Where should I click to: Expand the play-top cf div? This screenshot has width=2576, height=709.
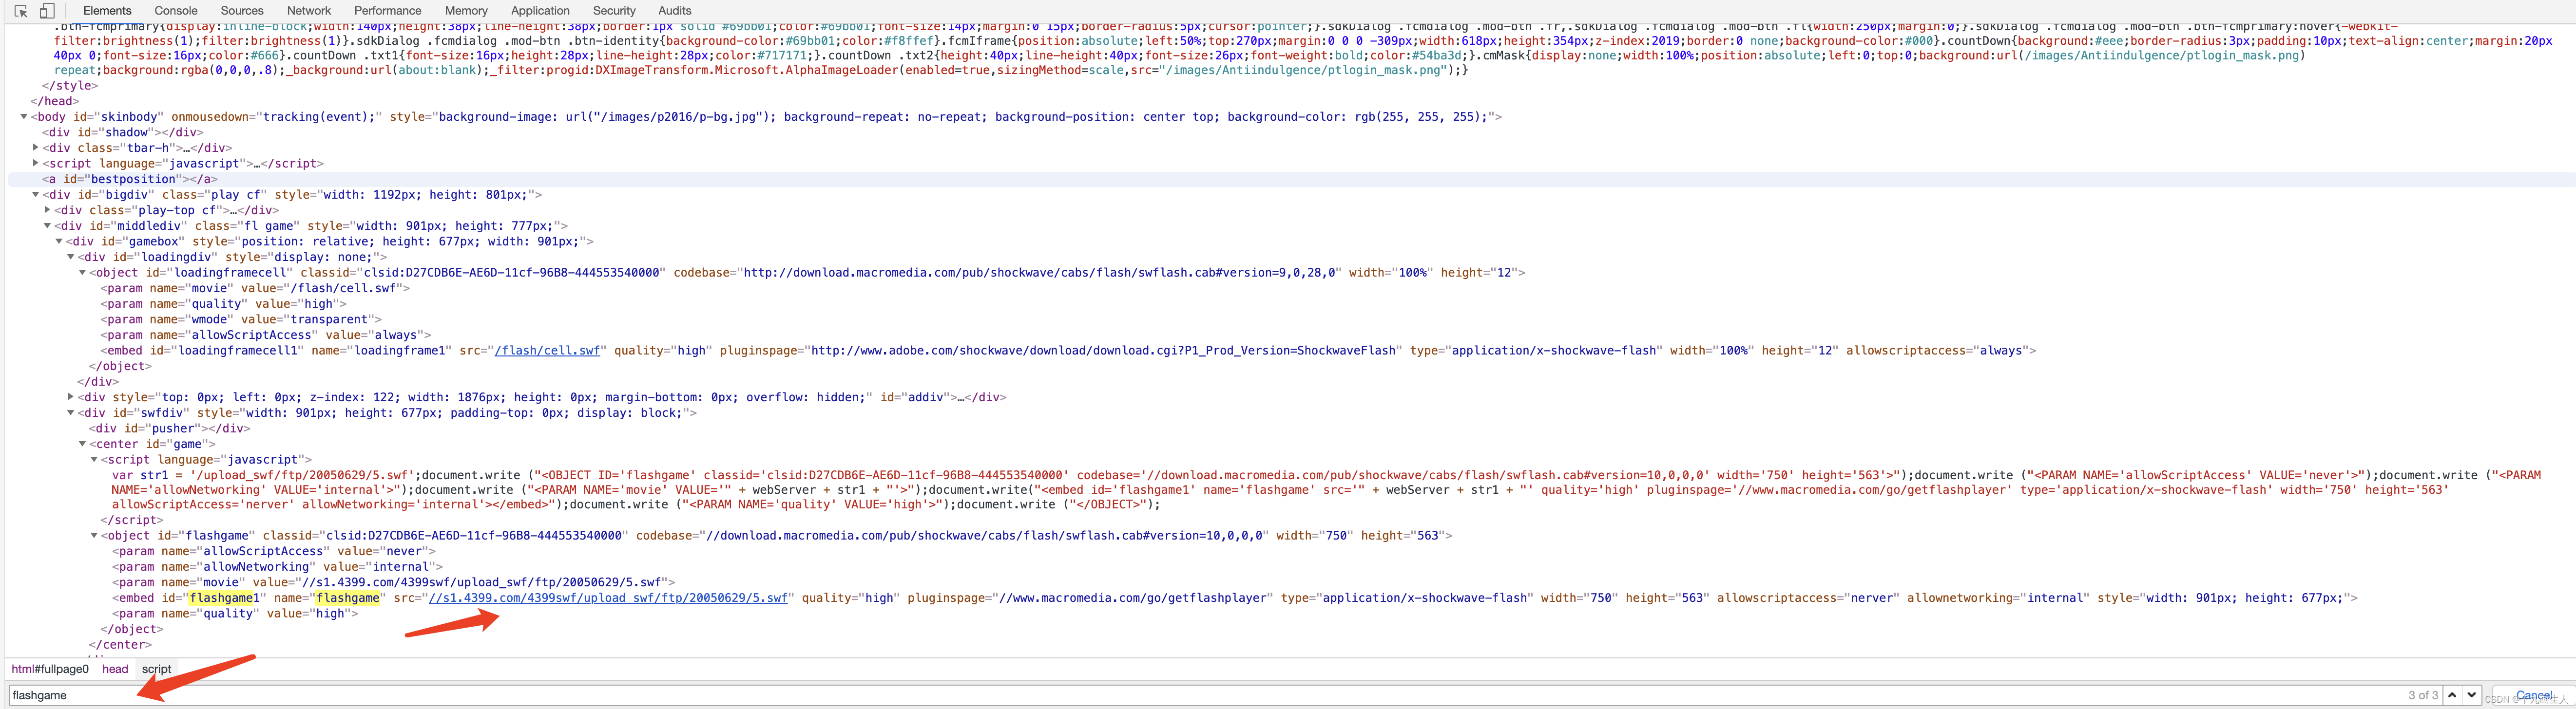tap(47, 210)
